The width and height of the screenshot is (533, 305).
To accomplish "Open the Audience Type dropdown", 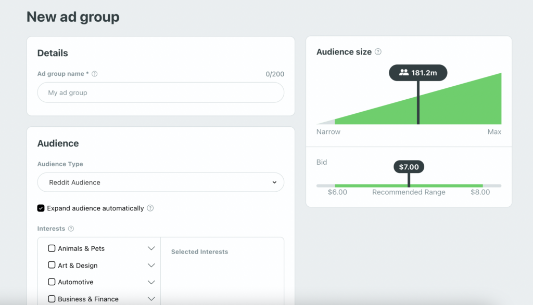I will 160,182.
